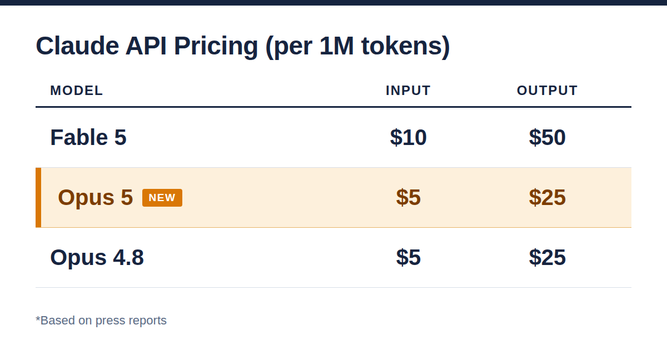The width and height of the screenshot is (667, 350).
Task: Click the Fable 5 input price $10
Action: coord(409,137)
